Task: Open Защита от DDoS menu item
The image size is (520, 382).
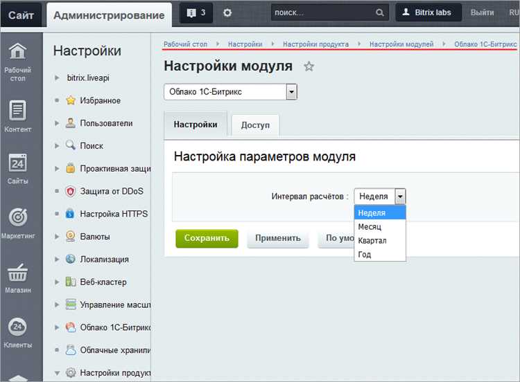Action: tap(112, 191)
